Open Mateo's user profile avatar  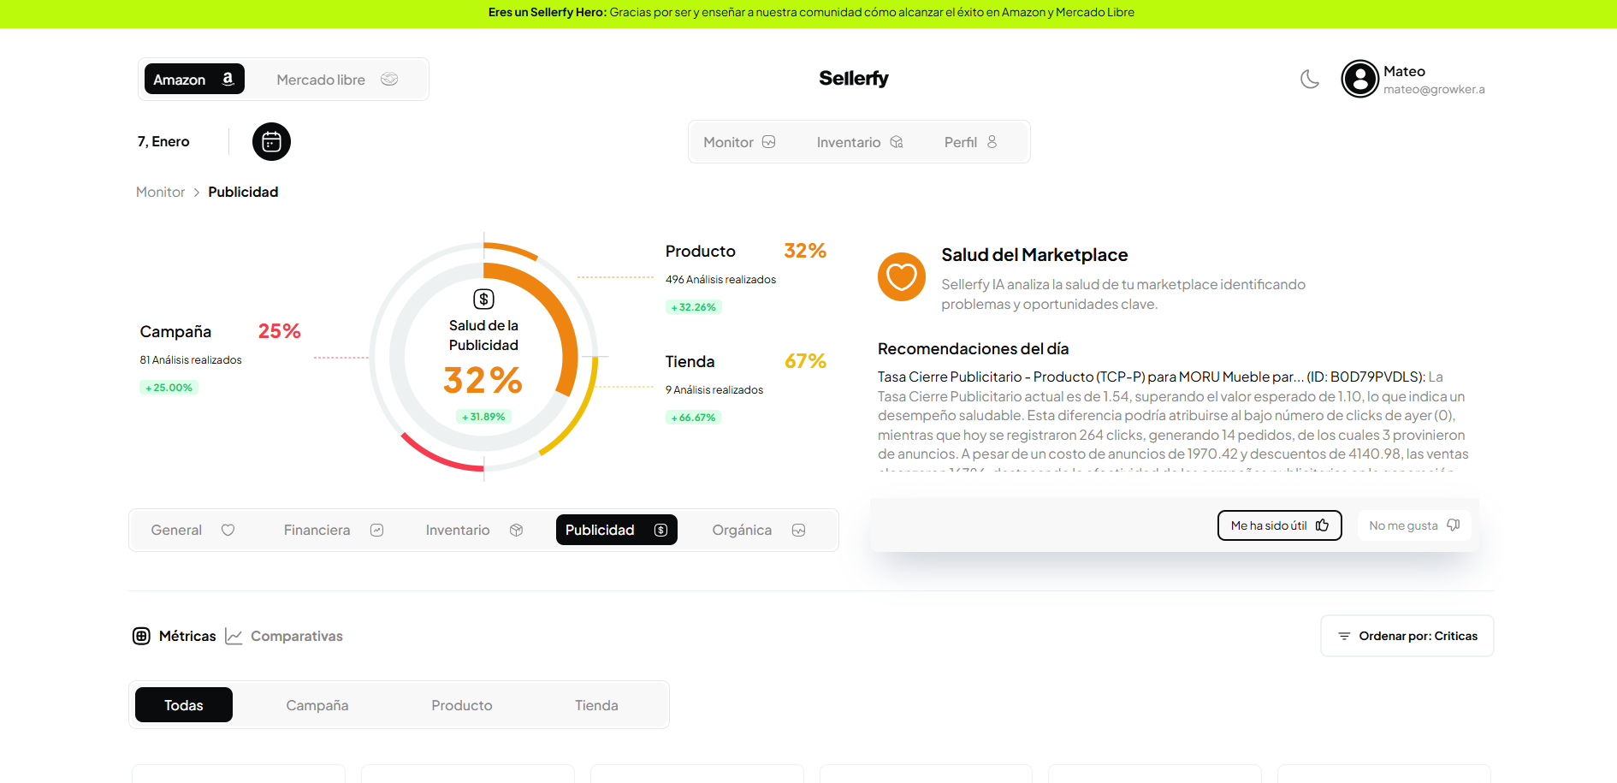(x=1359, y=79)
